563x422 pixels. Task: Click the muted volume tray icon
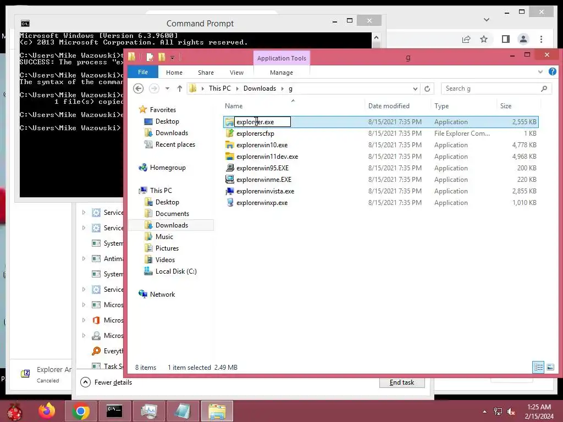[x=511, y=412]
